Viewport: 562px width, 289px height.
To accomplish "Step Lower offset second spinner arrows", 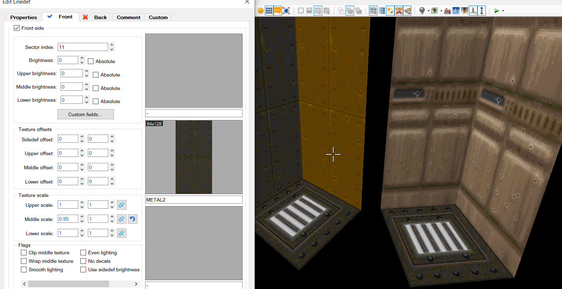I will pos(112,181).
